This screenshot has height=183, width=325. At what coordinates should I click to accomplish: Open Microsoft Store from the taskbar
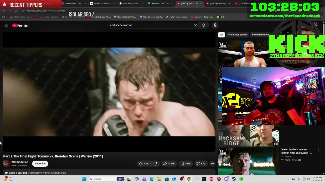[167, 179]
